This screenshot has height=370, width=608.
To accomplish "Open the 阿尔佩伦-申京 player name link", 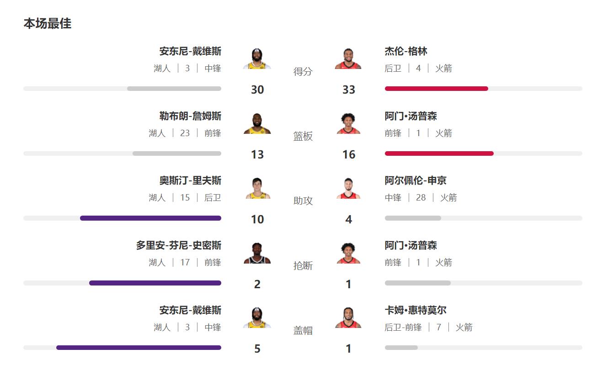I will point(416,180).
